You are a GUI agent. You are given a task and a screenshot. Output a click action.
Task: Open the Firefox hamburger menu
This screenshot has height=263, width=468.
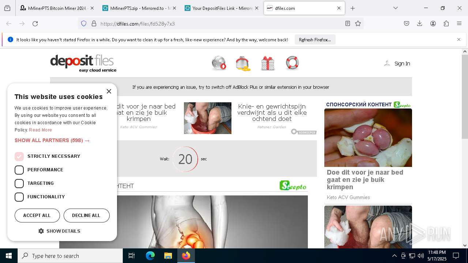tap(459, 23)
